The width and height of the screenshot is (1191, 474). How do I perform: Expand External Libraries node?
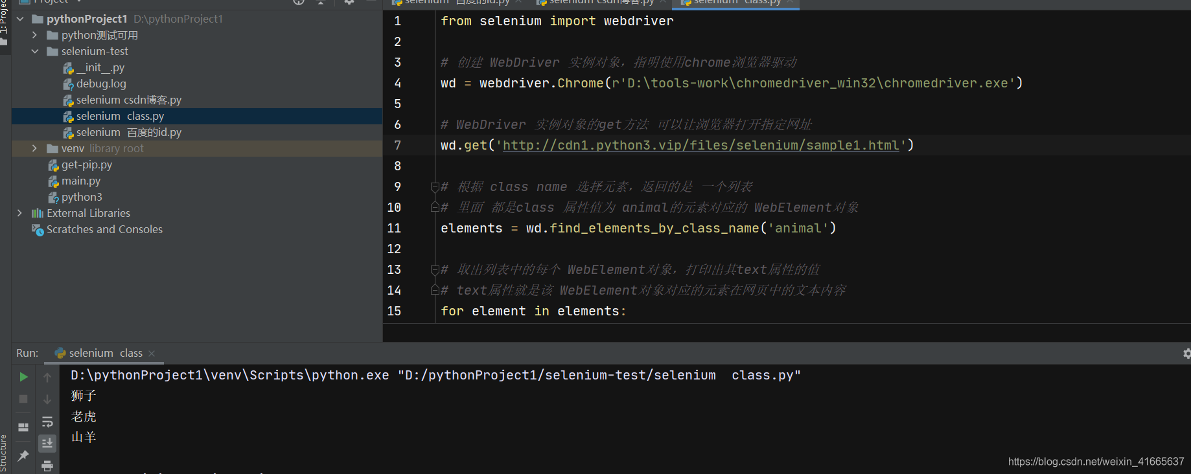tap(20, 213)
